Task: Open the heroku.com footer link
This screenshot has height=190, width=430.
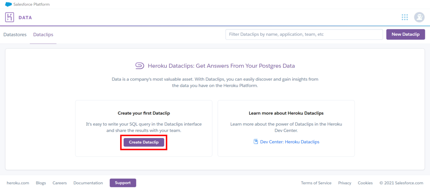Action: (18, 183)
